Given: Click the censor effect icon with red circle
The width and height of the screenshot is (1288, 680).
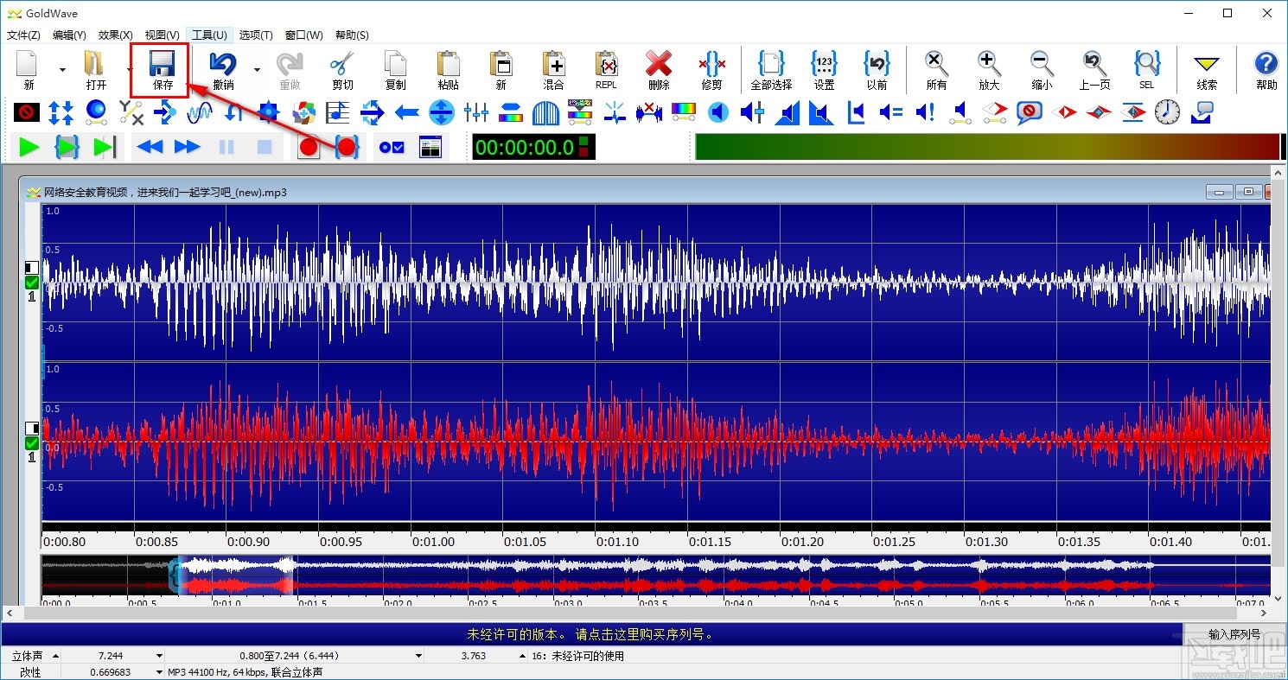Looking at the screenshot, I should [x=27, y=112].
